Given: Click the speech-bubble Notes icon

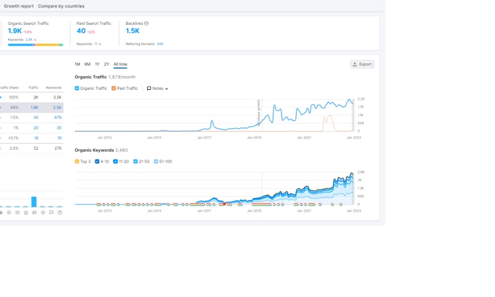Looking at the screenshot, I should click(x=149, y=88).
